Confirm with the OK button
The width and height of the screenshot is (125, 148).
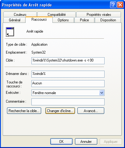point(61,141)
